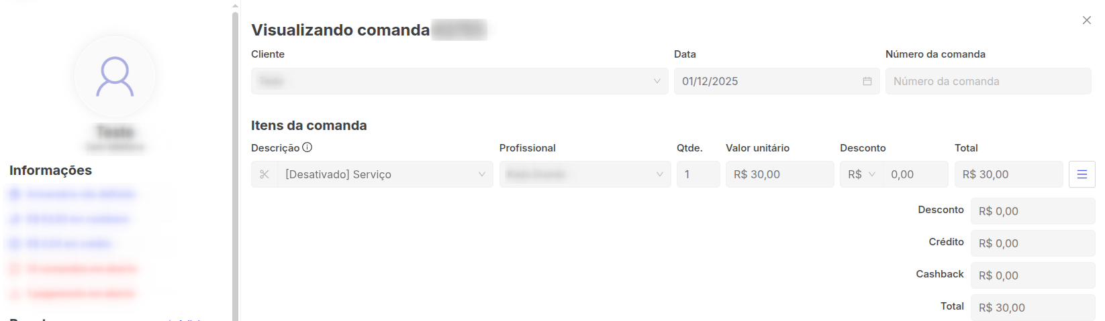Open the R$ discount type selector
This screenshot has height=321, width=1105.
tap(861, 174)
